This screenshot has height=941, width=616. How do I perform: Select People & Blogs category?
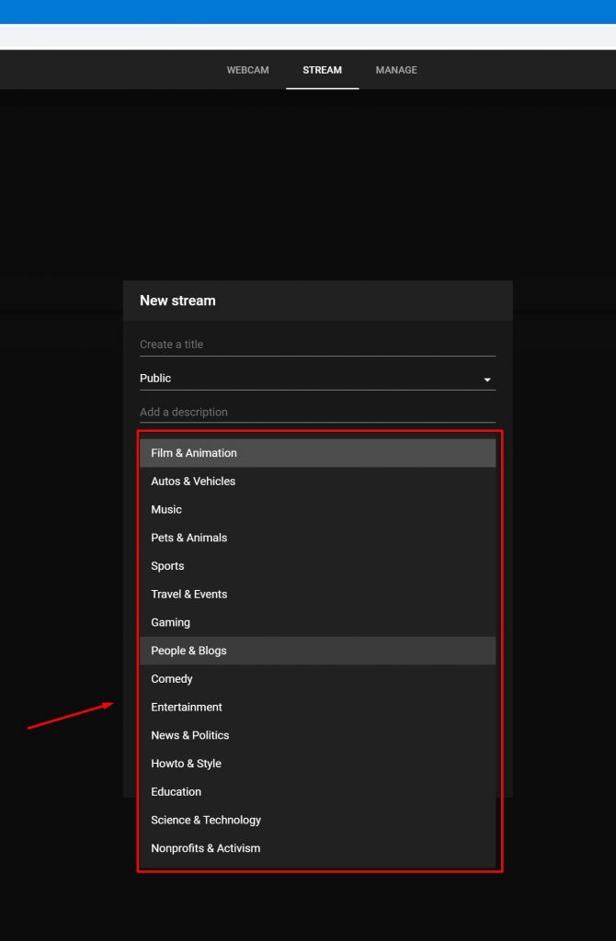(317, 651)
